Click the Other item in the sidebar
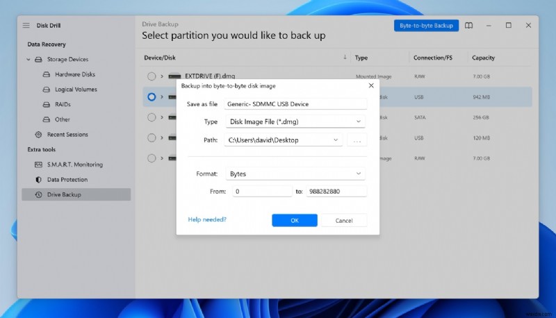556x318 pixels. tap(63, 119)
